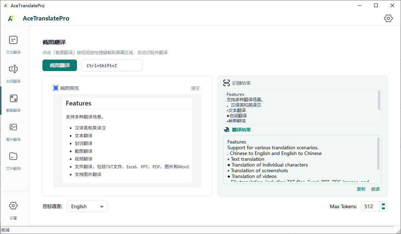Click the 翻译结果 panel scrollbar
The height and width of the screenshot is (234, 401).
(378, 154)
